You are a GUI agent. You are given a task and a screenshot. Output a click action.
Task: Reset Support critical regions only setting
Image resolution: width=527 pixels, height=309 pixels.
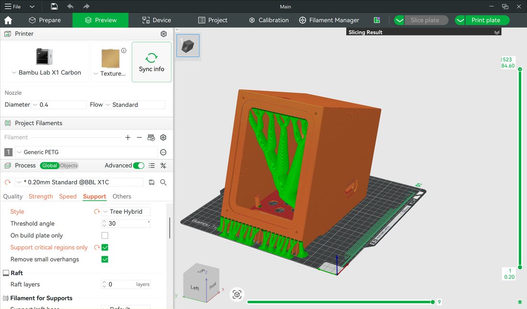(x=96, y=248)
